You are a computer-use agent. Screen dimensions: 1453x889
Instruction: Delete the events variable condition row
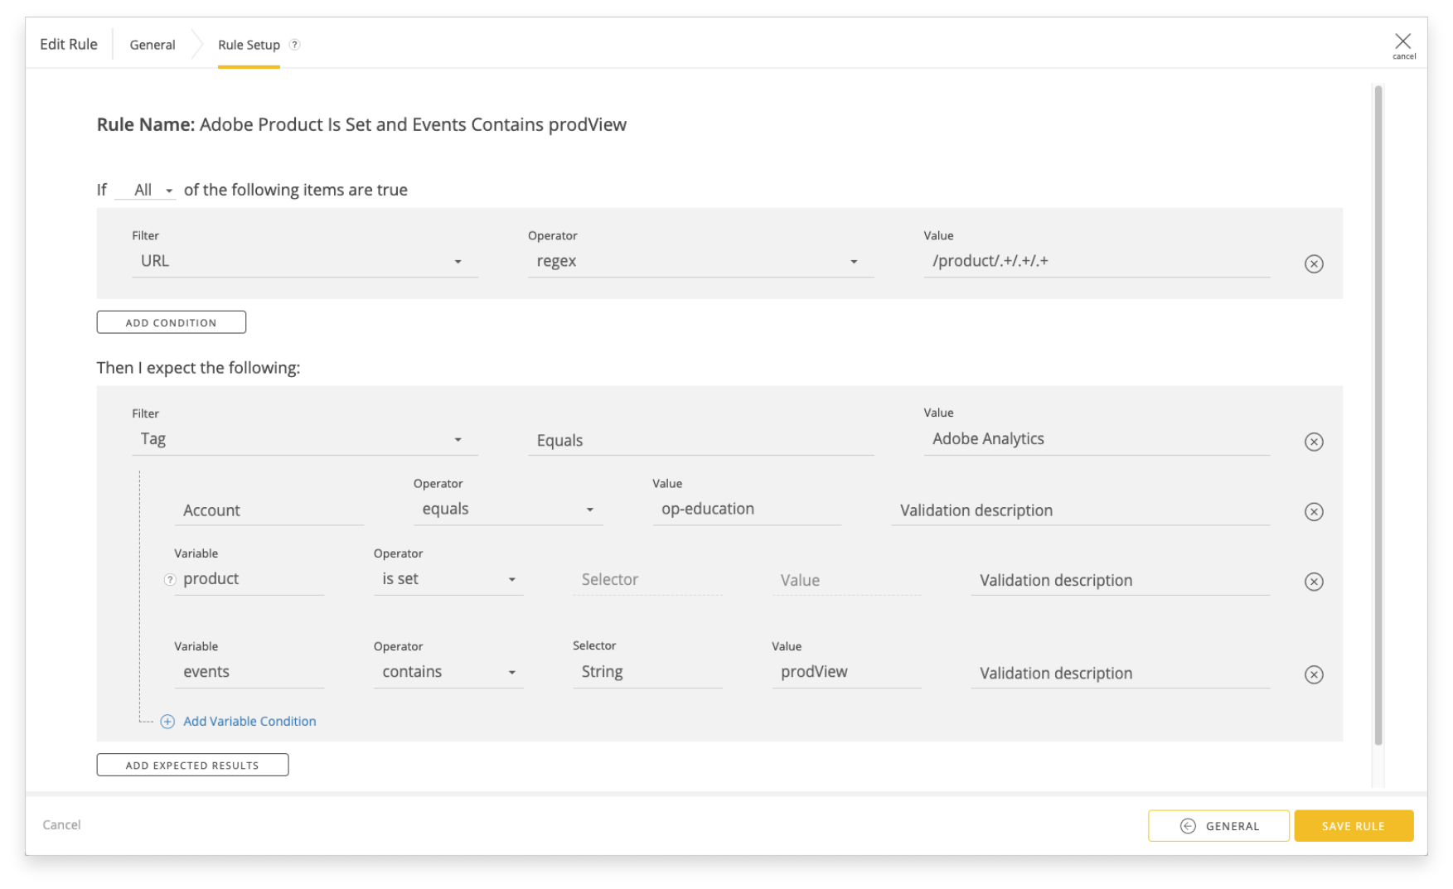click(x=1314, y=674)
